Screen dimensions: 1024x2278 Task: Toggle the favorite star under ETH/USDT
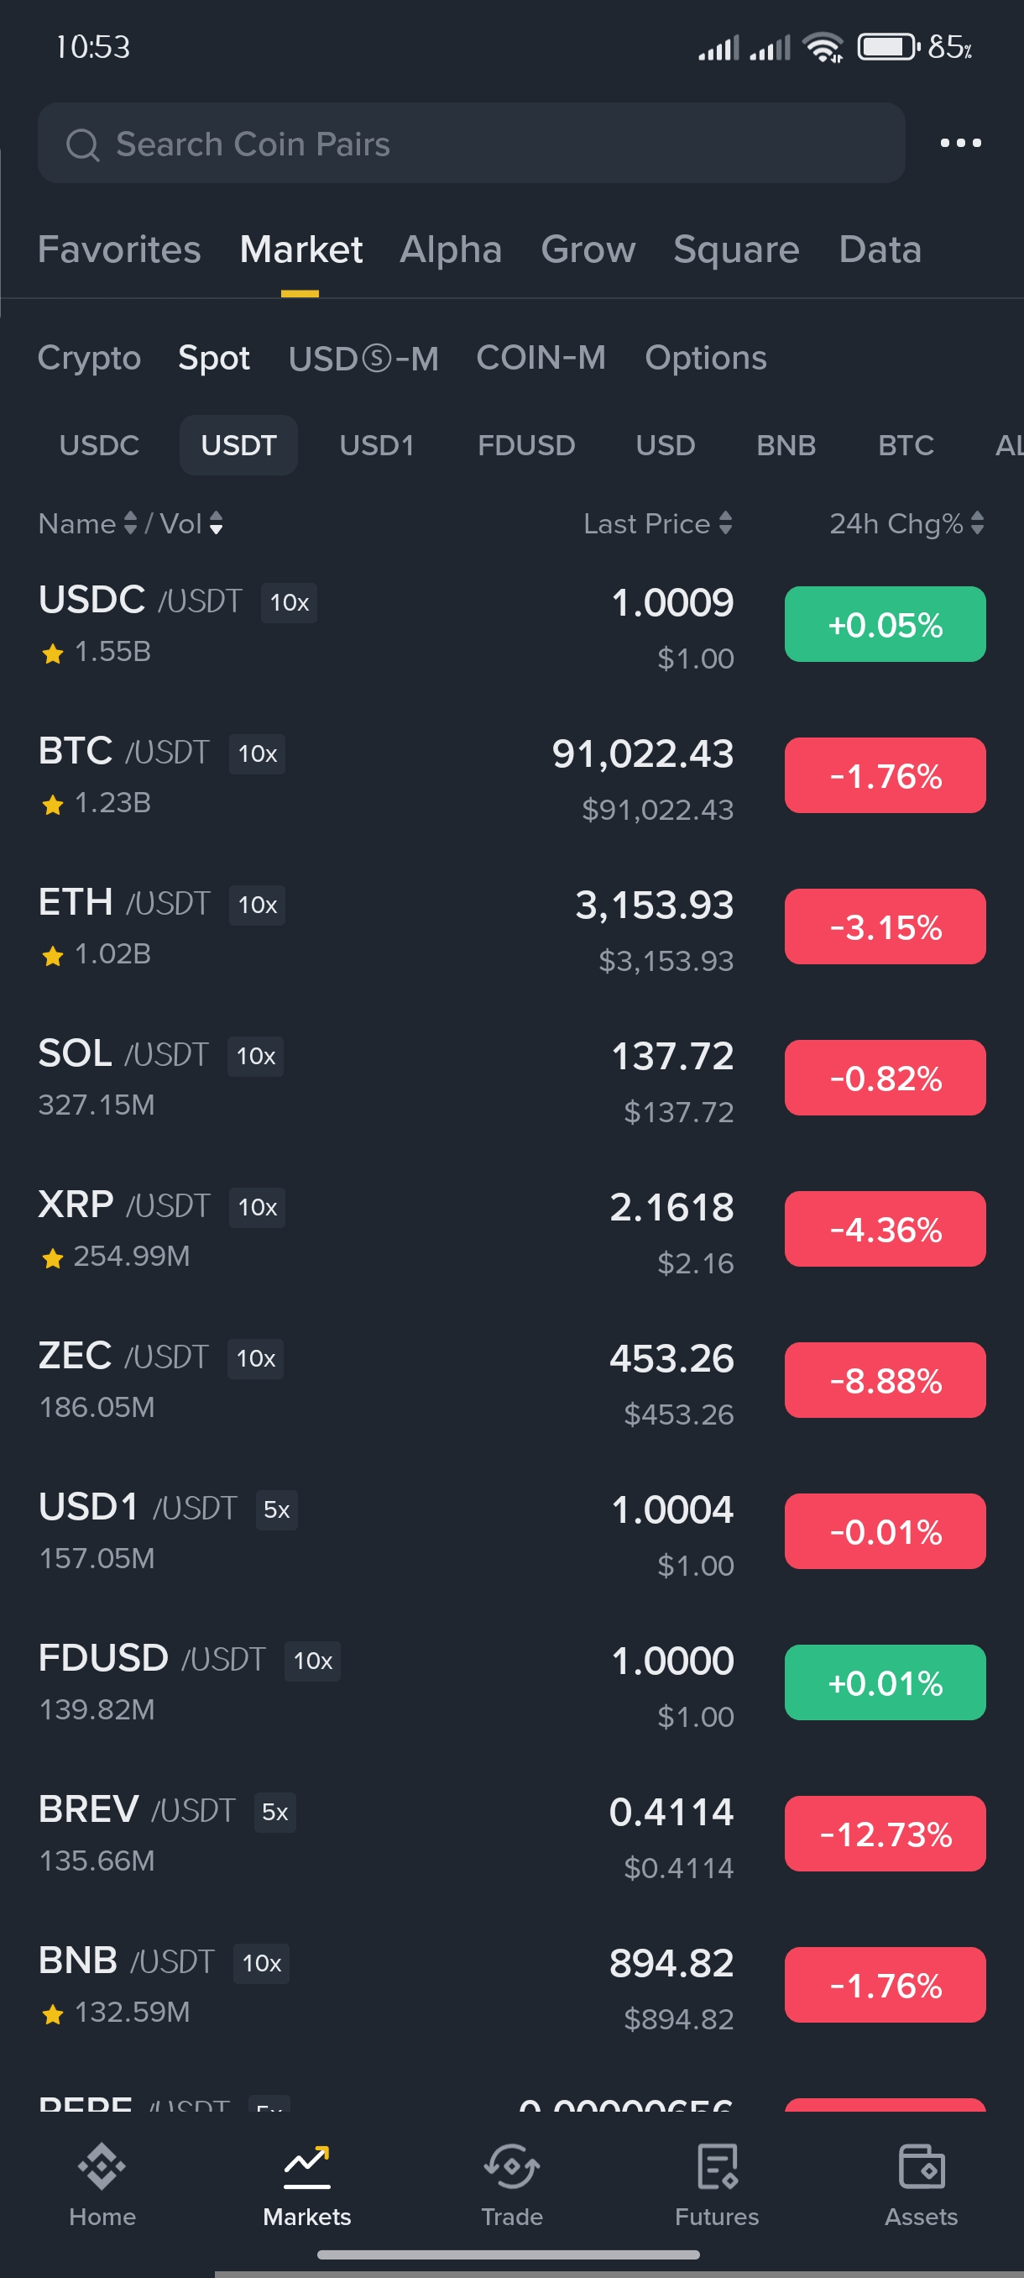coord(53,956)
